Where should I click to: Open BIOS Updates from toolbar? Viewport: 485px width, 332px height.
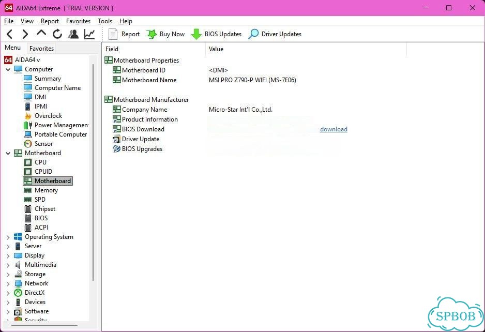(x=216, y=34)
